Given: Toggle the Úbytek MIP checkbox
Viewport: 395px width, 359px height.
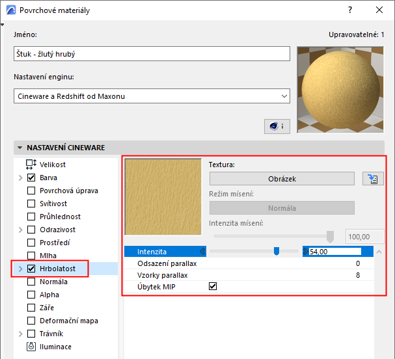Looking at the screenshot, I should pyautogui.click(x=213, y=287).
